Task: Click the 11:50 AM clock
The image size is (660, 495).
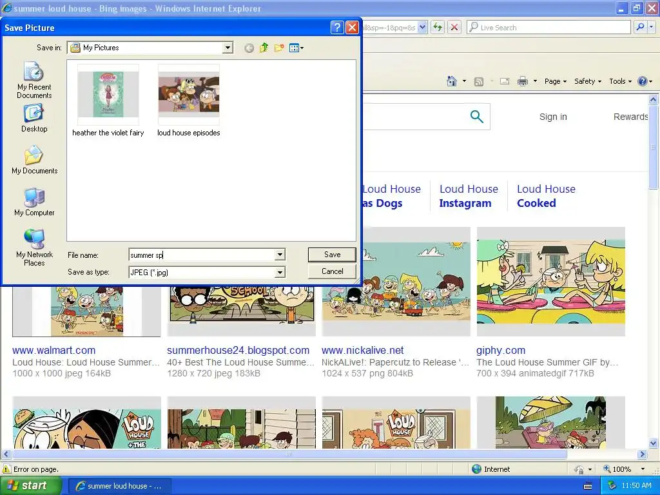Action: pos(636,486)
